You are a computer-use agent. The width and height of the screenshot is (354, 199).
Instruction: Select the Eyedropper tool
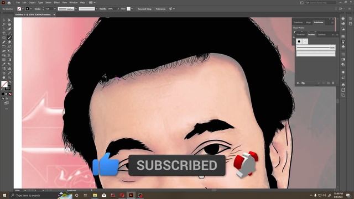pos(4,64)
